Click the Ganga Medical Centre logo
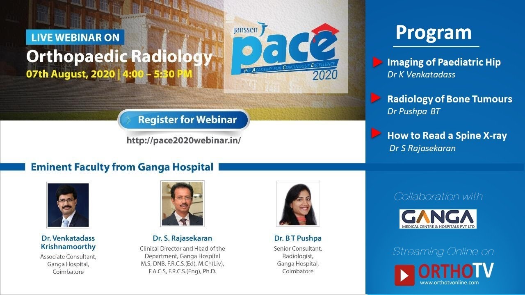The width and height of the screenshot is (525, 295). 438,219
